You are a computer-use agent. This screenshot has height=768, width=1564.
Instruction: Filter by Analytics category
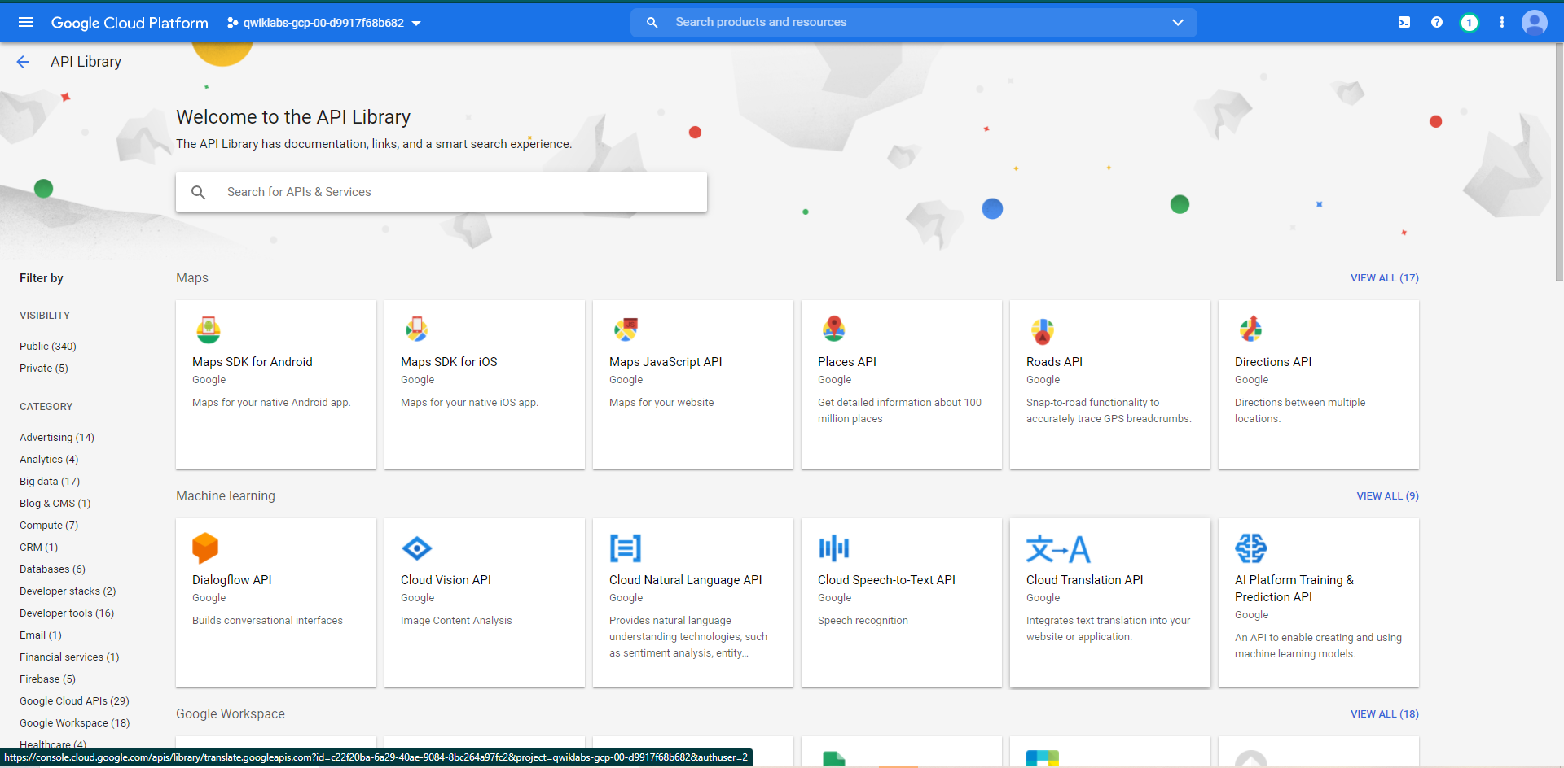click(x=49, y=460)
